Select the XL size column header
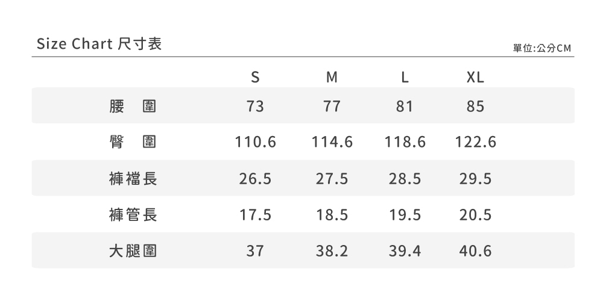The image size is (606, 301). (x=475, y=78)
